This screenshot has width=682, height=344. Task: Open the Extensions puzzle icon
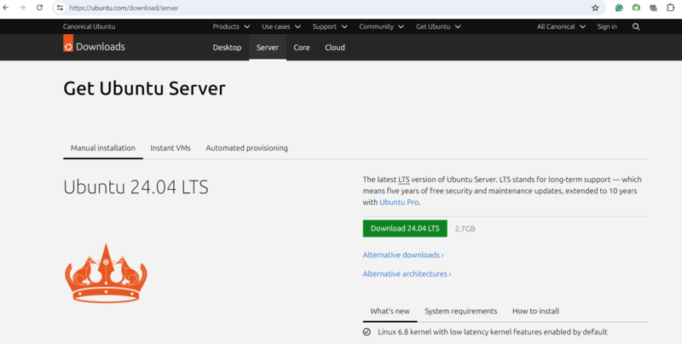click(671, 8)
